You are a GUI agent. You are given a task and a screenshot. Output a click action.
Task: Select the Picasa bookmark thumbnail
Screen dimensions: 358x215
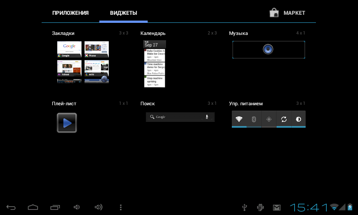pos(97,49)
